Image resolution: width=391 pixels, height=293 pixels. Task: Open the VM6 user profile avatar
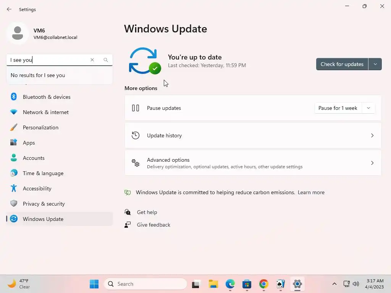click(18, 33)
